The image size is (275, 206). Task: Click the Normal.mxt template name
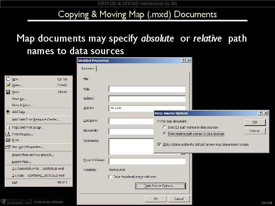coord(117,170)
